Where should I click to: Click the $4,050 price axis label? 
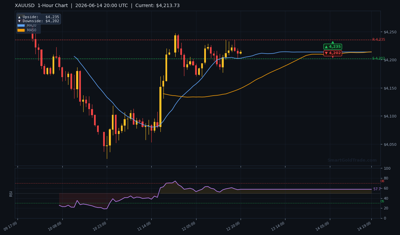(x=390, y=144)
